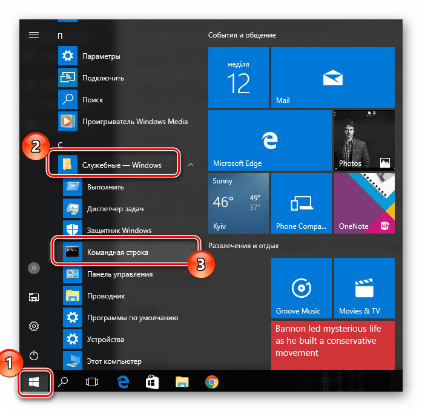Open the Защитник Windows shield icon
This screenshot has height=411, width=422.
click(73, 229)
